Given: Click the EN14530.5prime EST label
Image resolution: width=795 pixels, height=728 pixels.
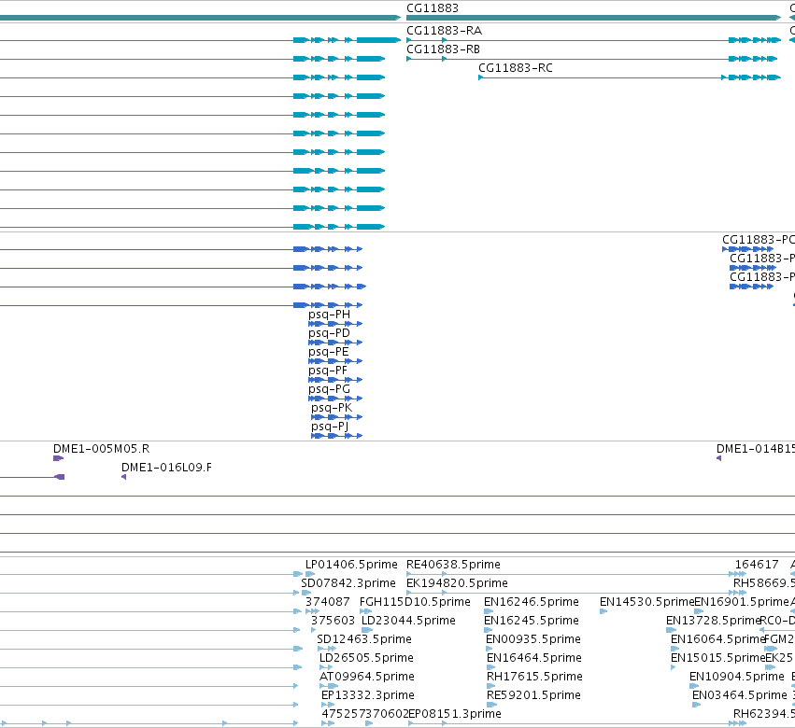Looking at the screenshot, I should pyautogui.click(x=647, y=602).
